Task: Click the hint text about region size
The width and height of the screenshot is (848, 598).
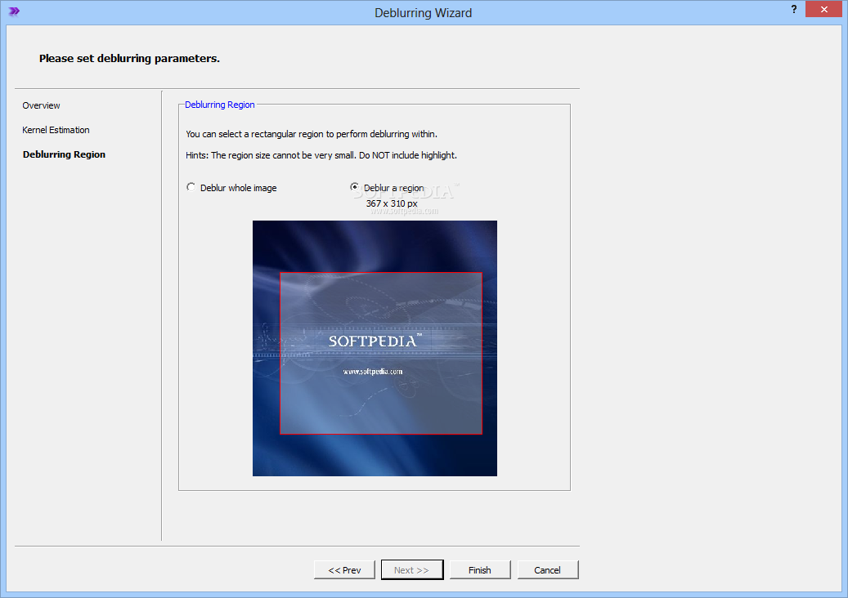Action: click(321, 155)
